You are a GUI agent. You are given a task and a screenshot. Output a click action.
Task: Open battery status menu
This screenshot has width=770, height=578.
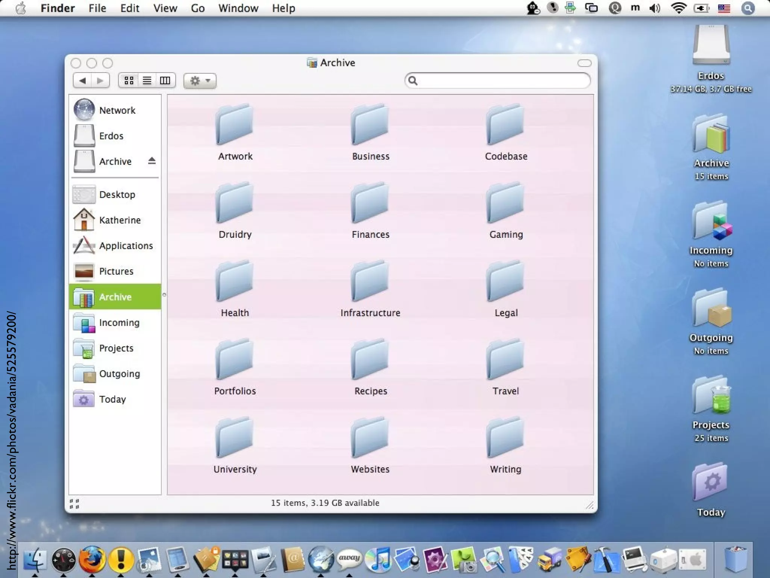[702, 8]
